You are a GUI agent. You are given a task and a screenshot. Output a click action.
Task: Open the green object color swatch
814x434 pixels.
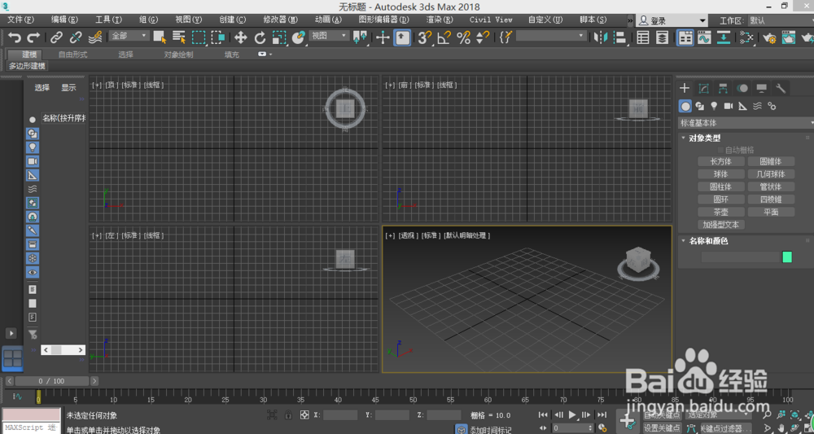coord(787,257)
